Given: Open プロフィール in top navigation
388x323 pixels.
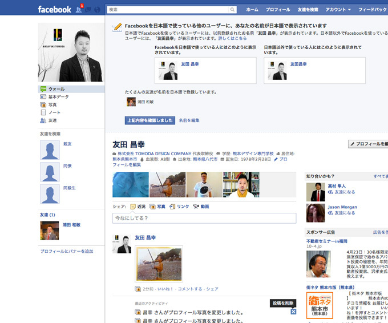Looking at the screenshot, I should point(278,10).
